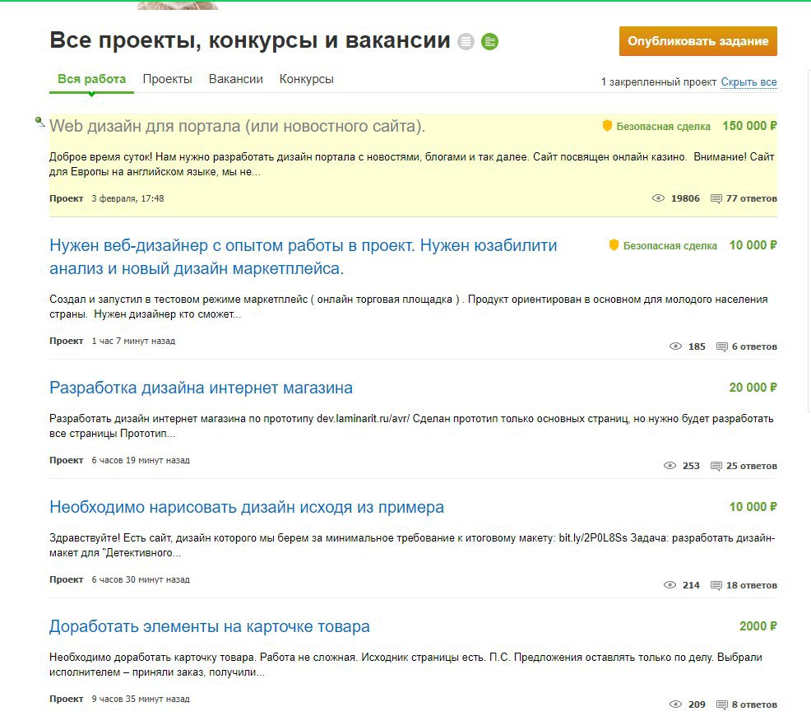
Task: Switch to the Вакансии tab
Action: [236, 79]
